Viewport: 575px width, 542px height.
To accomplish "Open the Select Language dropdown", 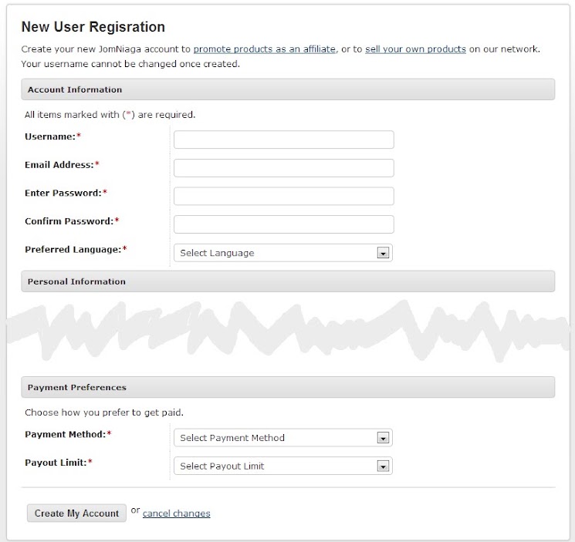I will [x=276, y=253].
